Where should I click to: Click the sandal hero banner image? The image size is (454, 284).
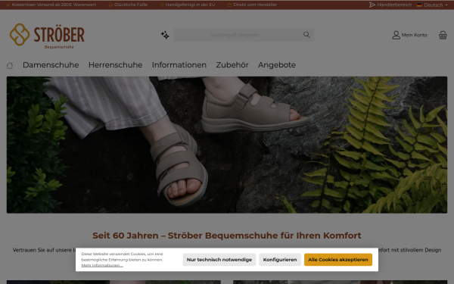point(227,145)
